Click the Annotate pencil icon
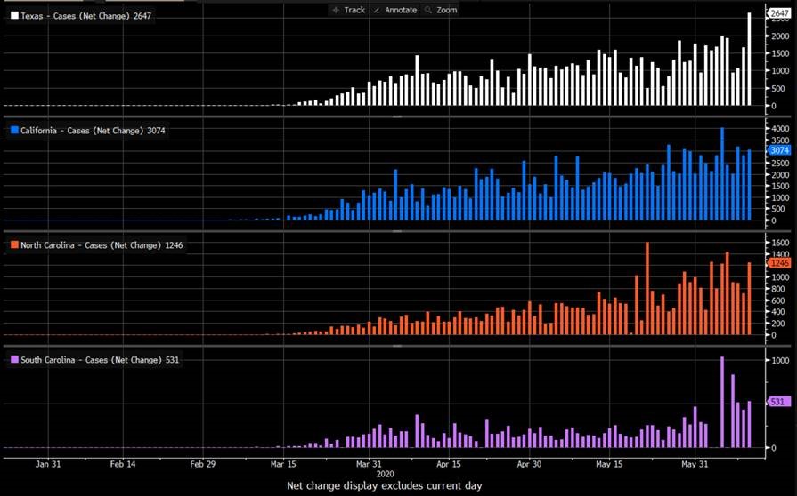797x496 pixels. pos(377,10)
